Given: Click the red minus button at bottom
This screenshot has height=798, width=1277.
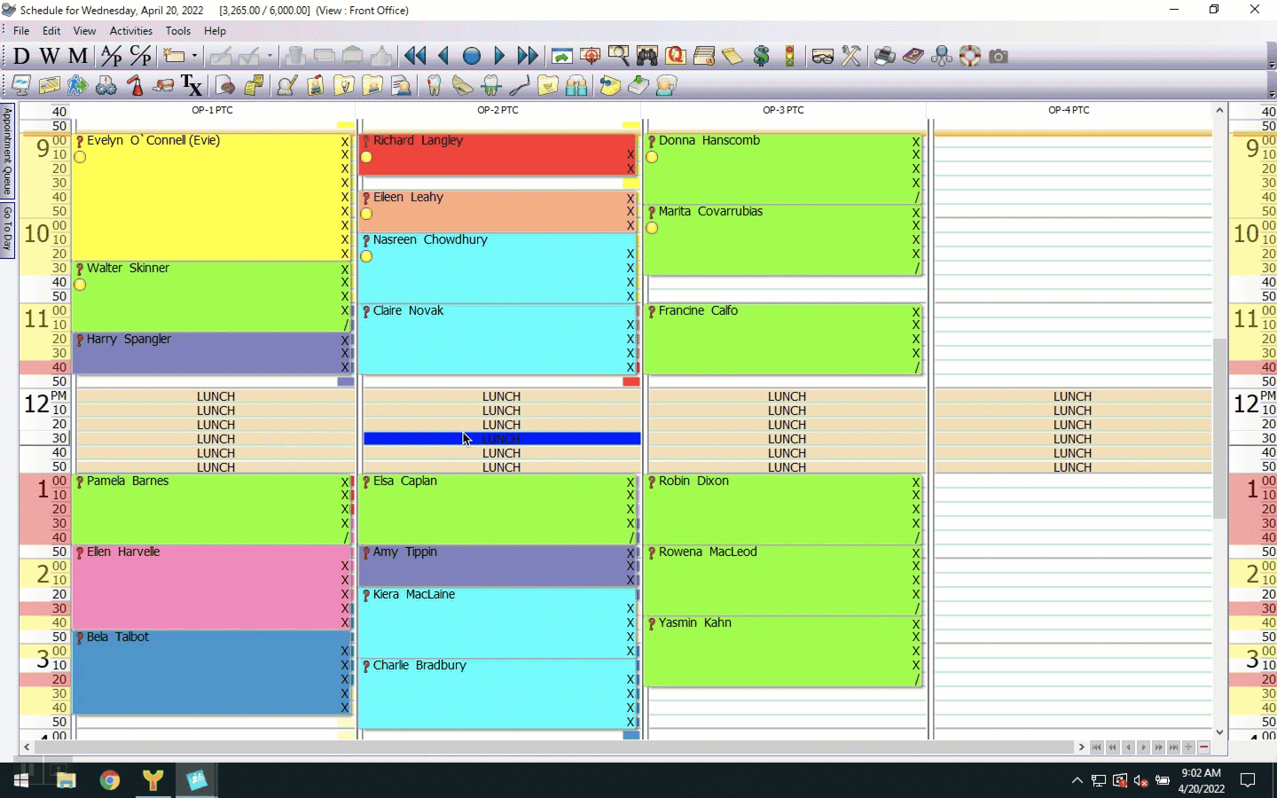Looking at the screenshot, I should (1203, 747).
